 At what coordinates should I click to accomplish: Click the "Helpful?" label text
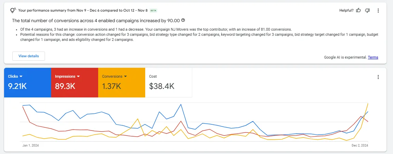[346, 11]
